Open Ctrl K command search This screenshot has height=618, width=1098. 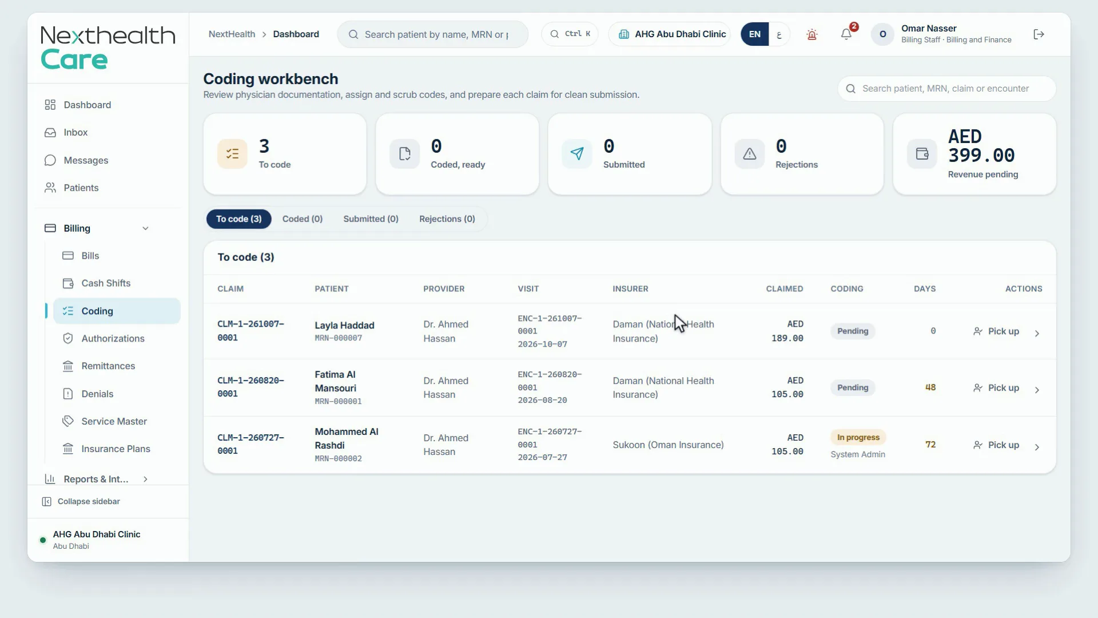(x=570, y=34)
